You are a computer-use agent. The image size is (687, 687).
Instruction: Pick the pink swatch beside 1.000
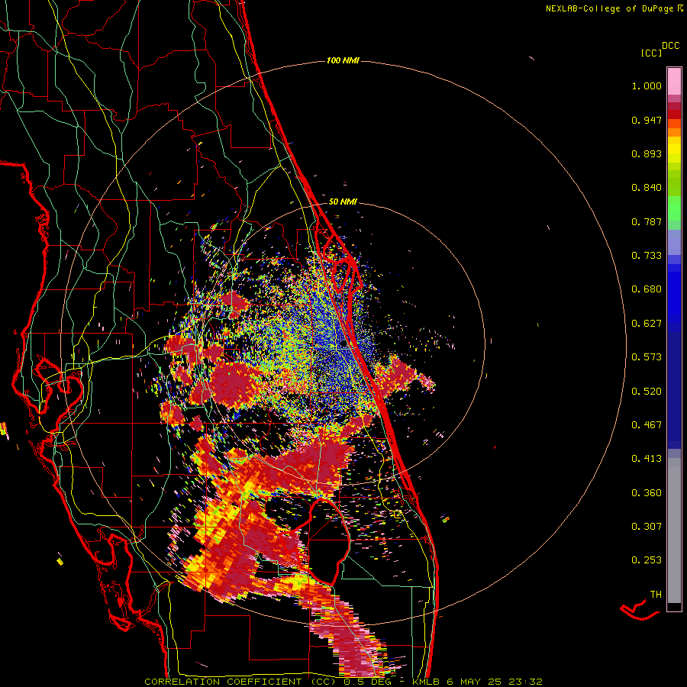pyautogui.click(x=674, y=82)
